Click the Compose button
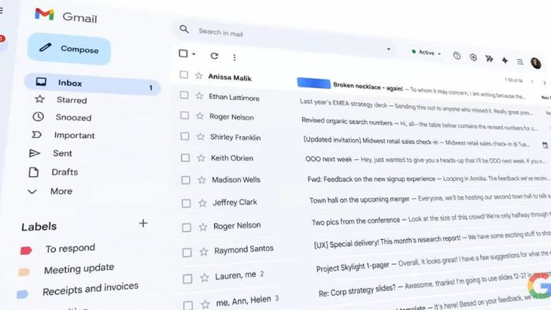Screen dimensions: 551x310 pos(69,49)
